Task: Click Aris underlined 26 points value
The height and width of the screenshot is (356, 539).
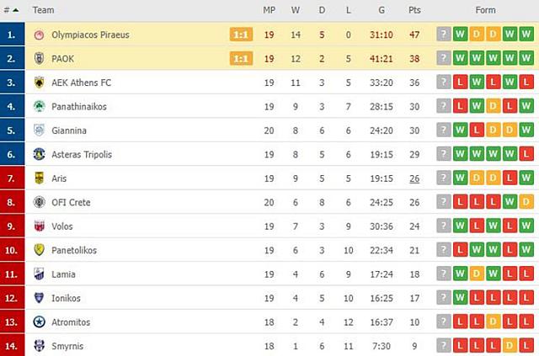Action: [414, 178]
